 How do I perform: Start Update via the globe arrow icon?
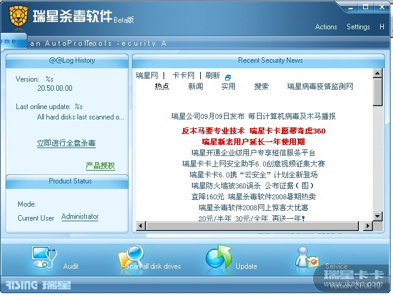[x=218, y=257]
